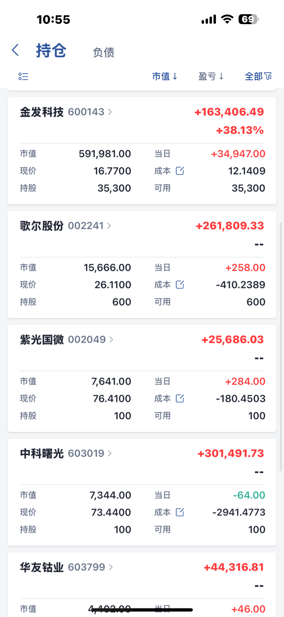The height and width of the screenshot is (617, 284).
Task: Tap the home indicator bar
Action: (x=142, y=609)
